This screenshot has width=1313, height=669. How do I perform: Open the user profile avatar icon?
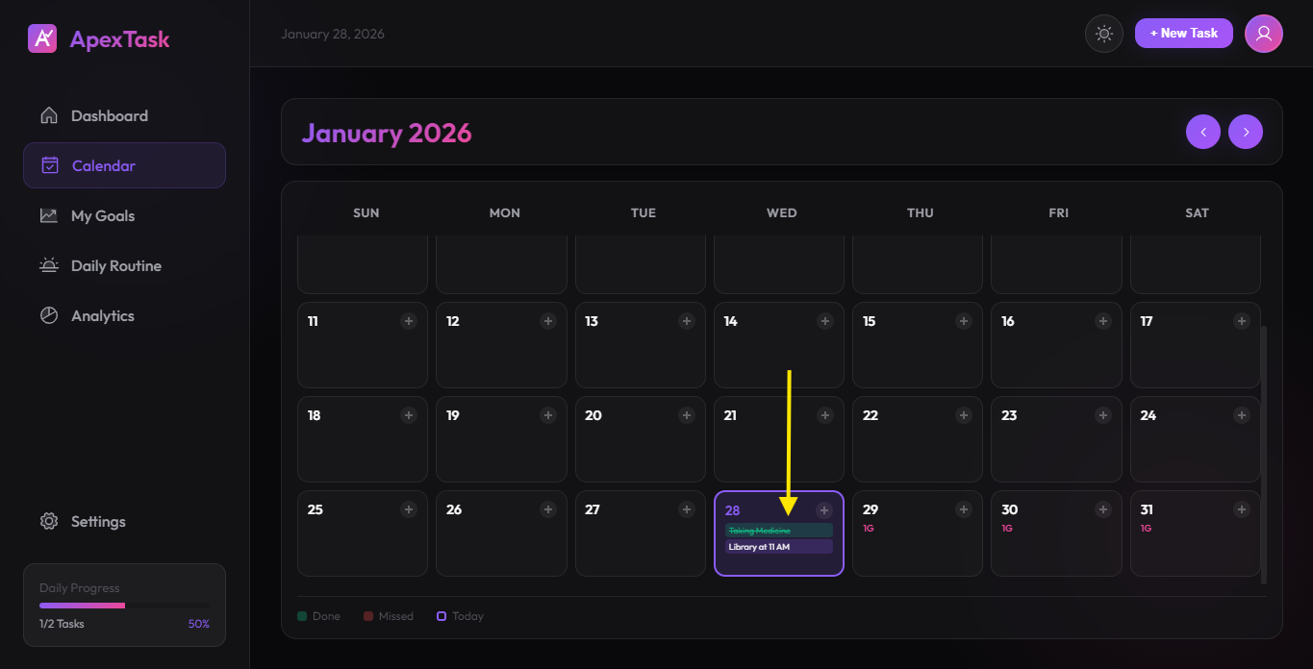point(1263,33)
